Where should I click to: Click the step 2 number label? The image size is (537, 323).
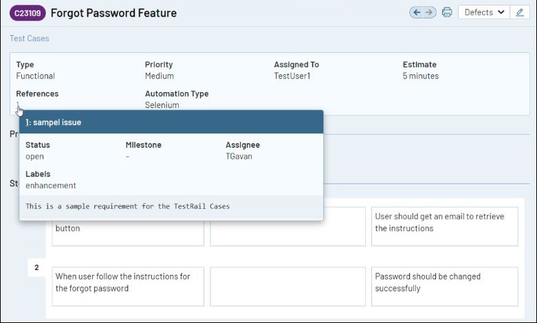pyautogui.click(x=36, y=267)
